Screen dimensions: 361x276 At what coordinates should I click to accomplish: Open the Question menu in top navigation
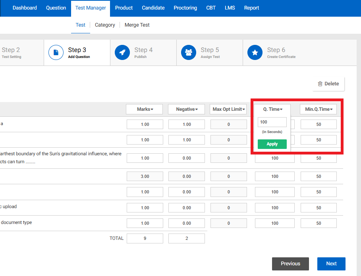(x=56, y=8)
